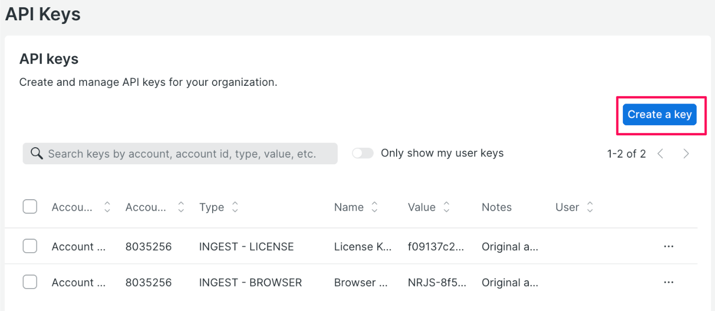Viewport: 715px width, 311px height.
Task: Click Account ... cell in License row
Action: [x=79, y=247]
